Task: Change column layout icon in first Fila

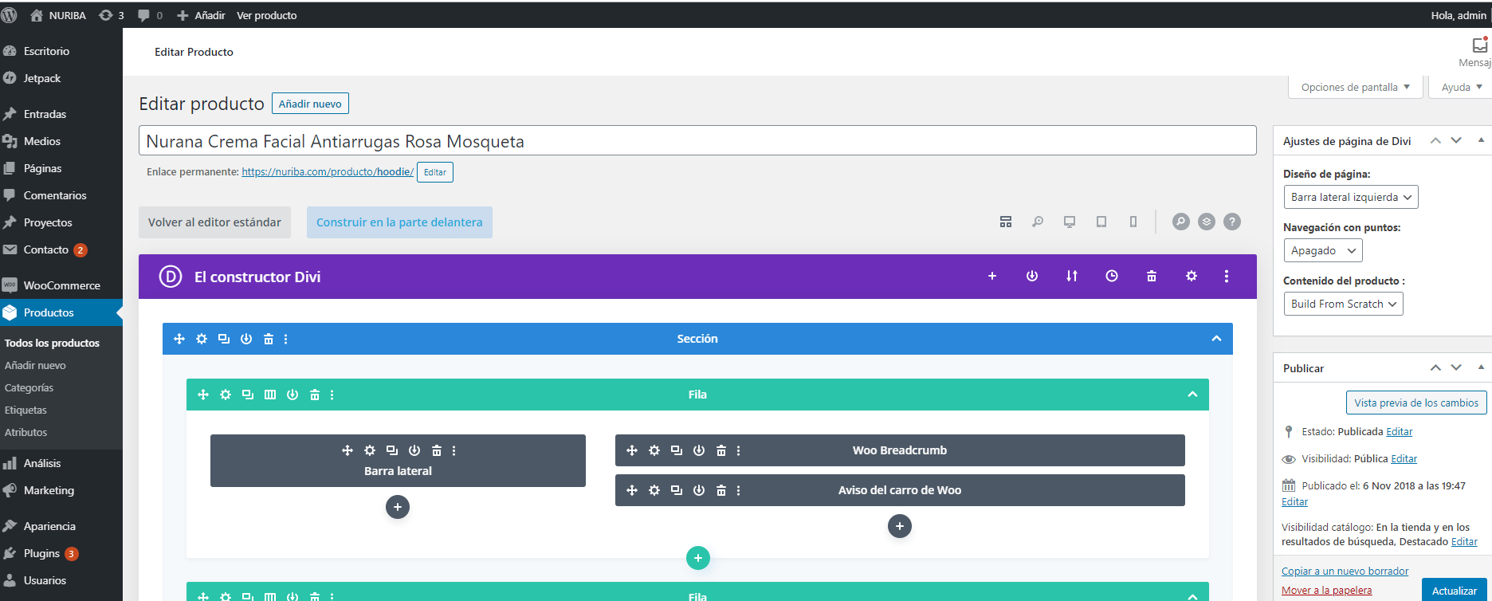Action: 270,395
